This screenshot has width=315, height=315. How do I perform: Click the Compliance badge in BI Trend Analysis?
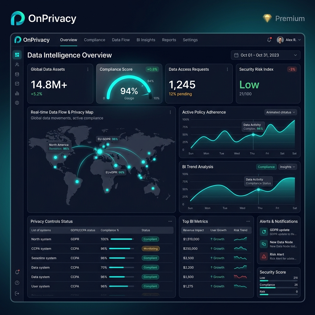(x=266, y=167)
